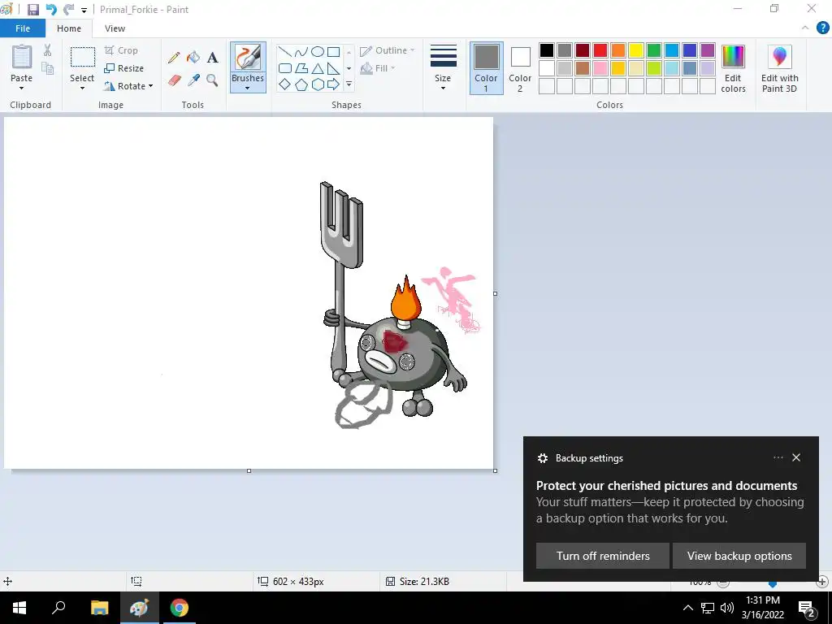Choose the Hexagon shape
This screenshot has height=624, width=832.
point(318,84)
